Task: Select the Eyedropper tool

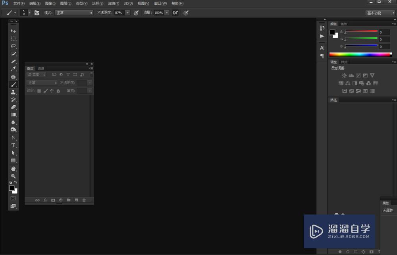Action: point(13,69)
